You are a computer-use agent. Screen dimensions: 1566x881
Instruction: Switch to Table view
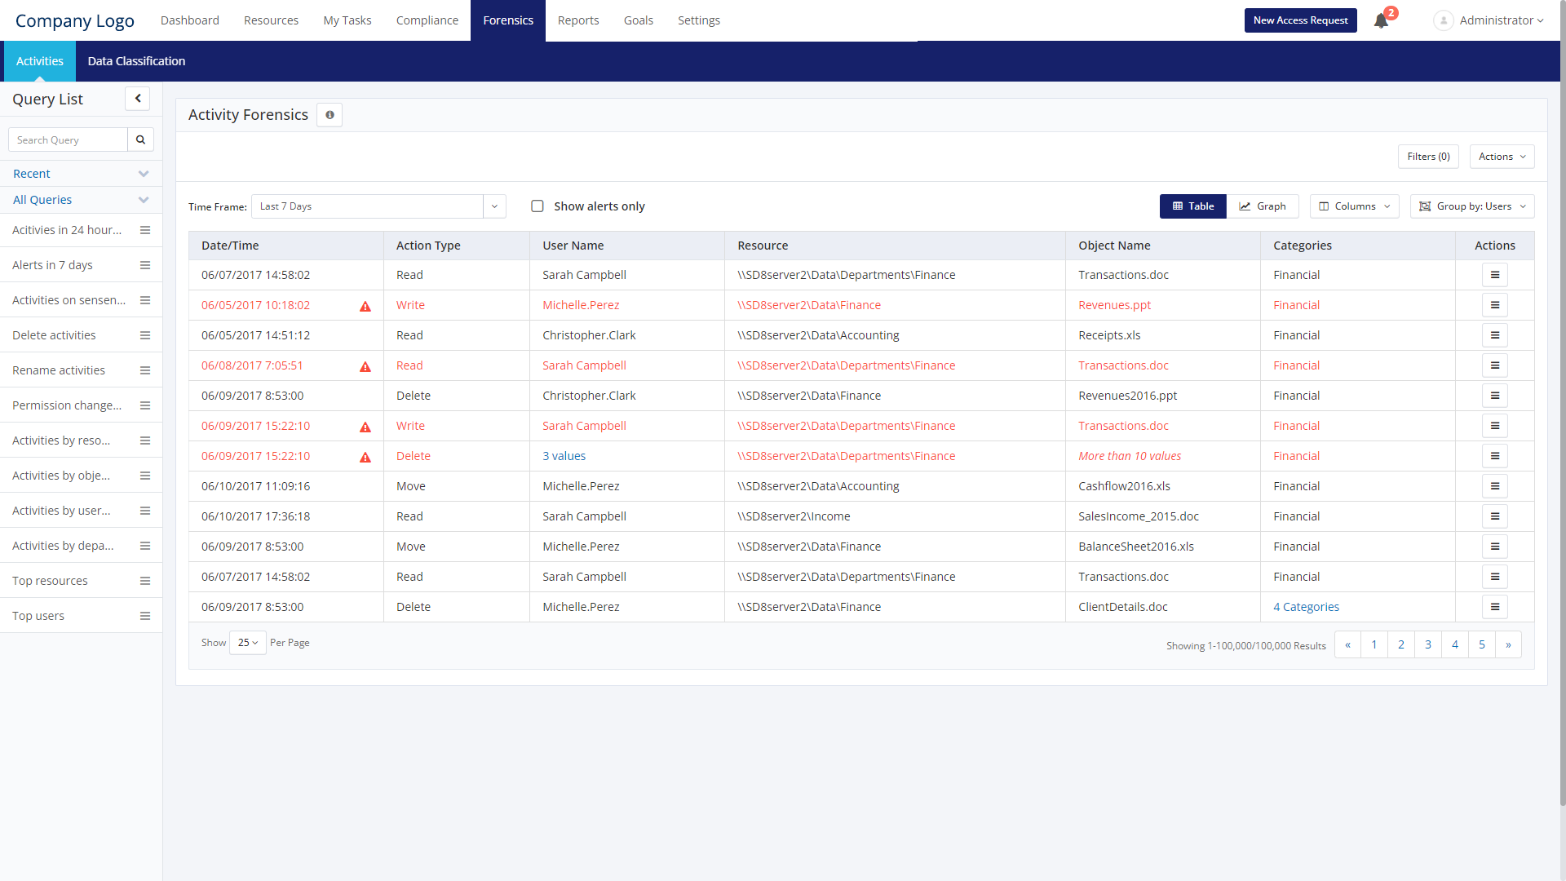coord(1192,206)
